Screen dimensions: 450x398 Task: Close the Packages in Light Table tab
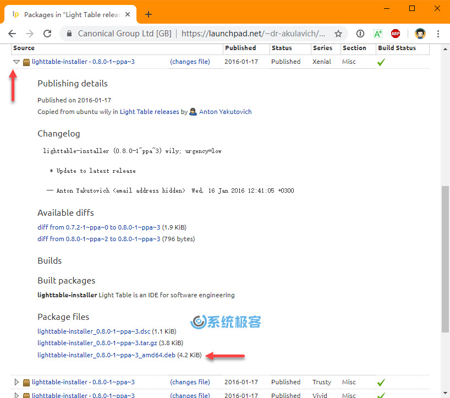[x=128, y=14]
